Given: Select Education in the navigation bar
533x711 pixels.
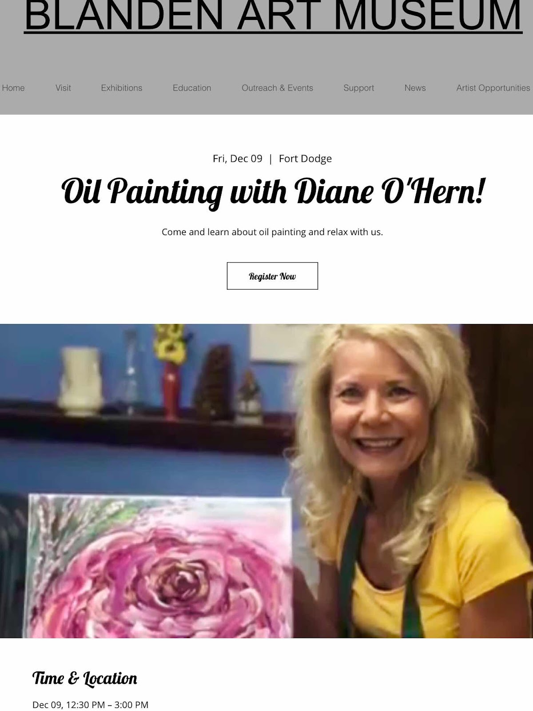Looking at the screenshot, I should [x=192, y=88].
